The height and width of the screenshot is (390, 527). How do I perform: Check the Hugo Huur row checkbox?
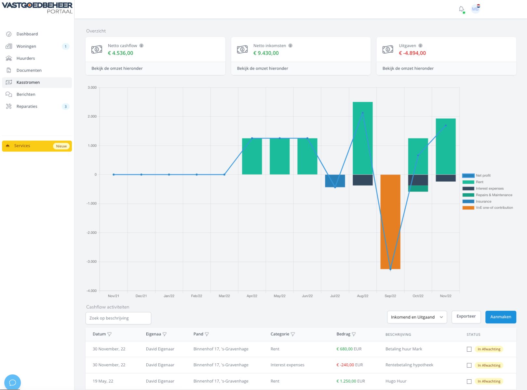click(469, 381)
